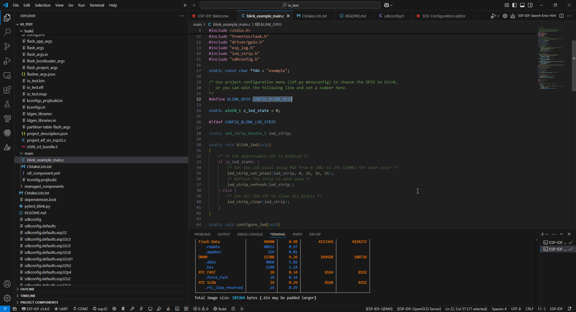Open the Terminal menu
The image size is (576, 312).
(97, 5)
